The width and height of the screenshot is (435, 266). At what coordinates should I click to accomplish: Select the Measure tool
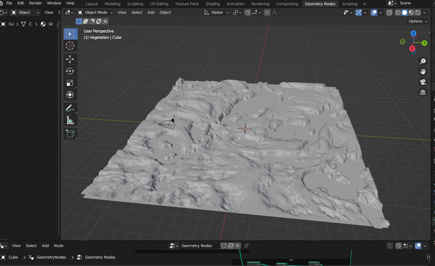tap(70, 120)
